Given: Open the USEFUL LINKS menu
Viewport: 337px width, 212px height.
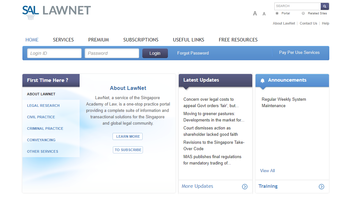Looking at the screenshot, I should pos(189,40).
